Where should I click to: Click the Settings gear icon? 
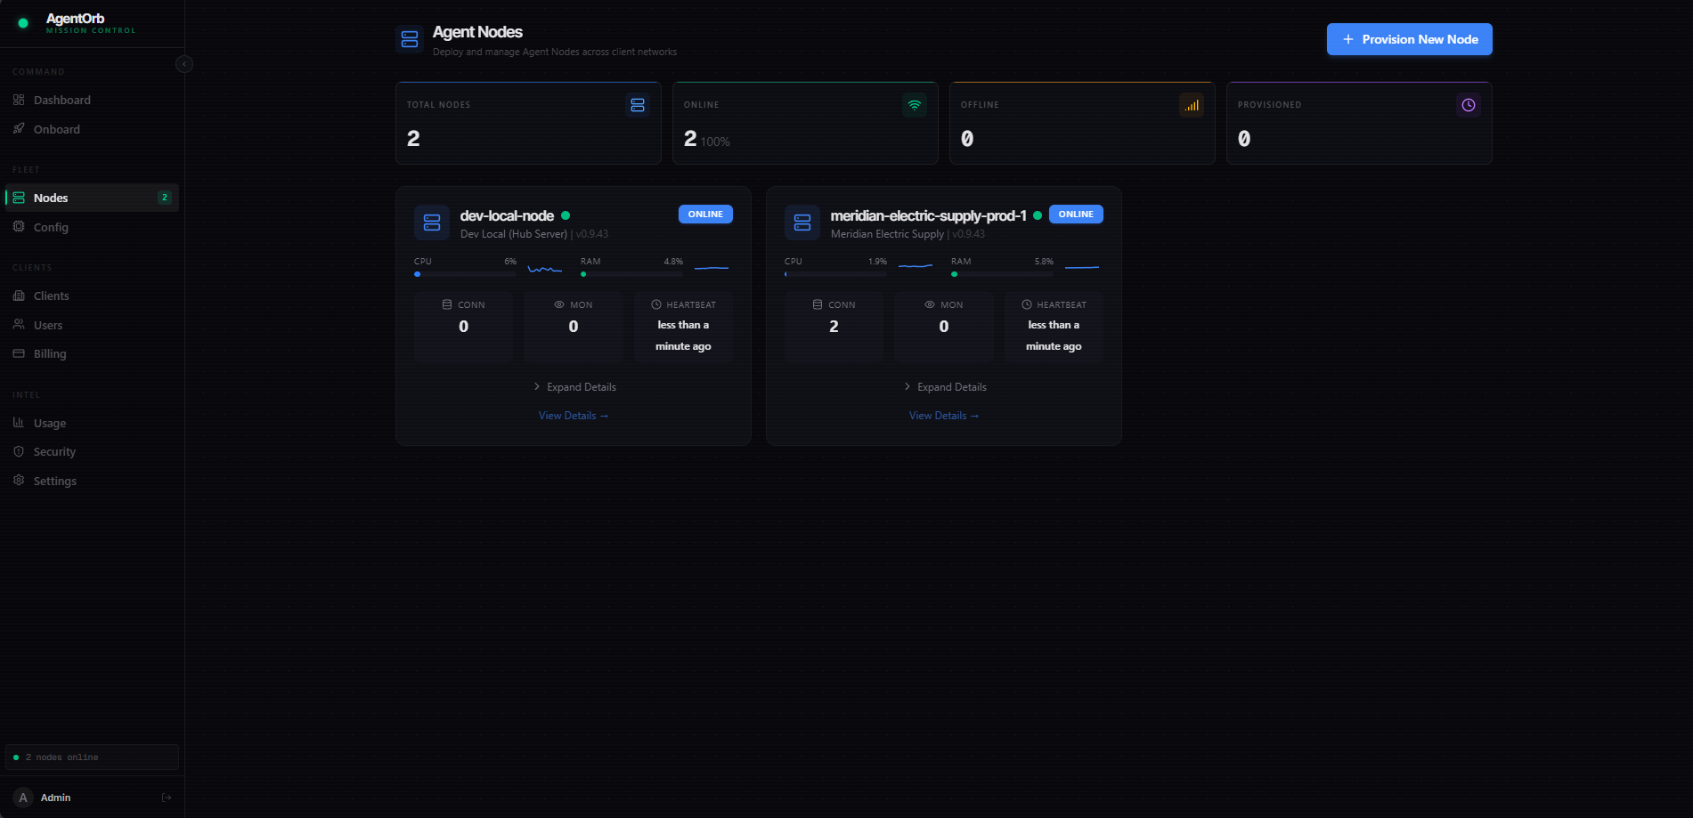(x=19, y=480)
